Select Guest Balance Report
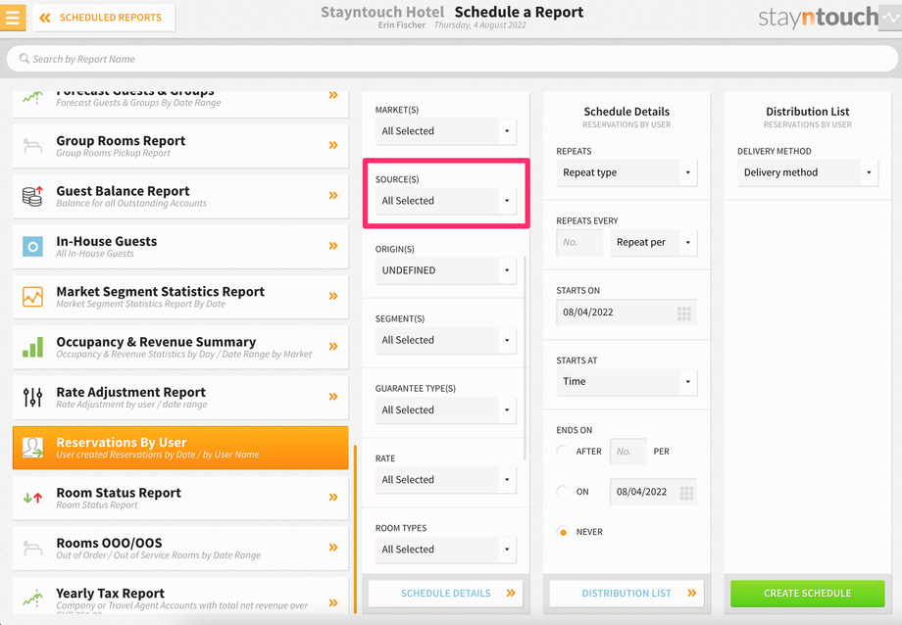Screen dimensions: 902x625 180,196
